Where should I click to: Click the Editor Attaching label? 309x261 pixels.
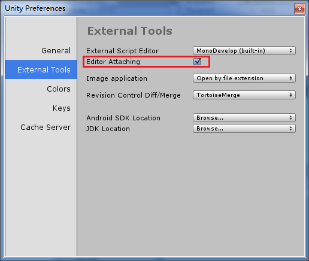113,62
